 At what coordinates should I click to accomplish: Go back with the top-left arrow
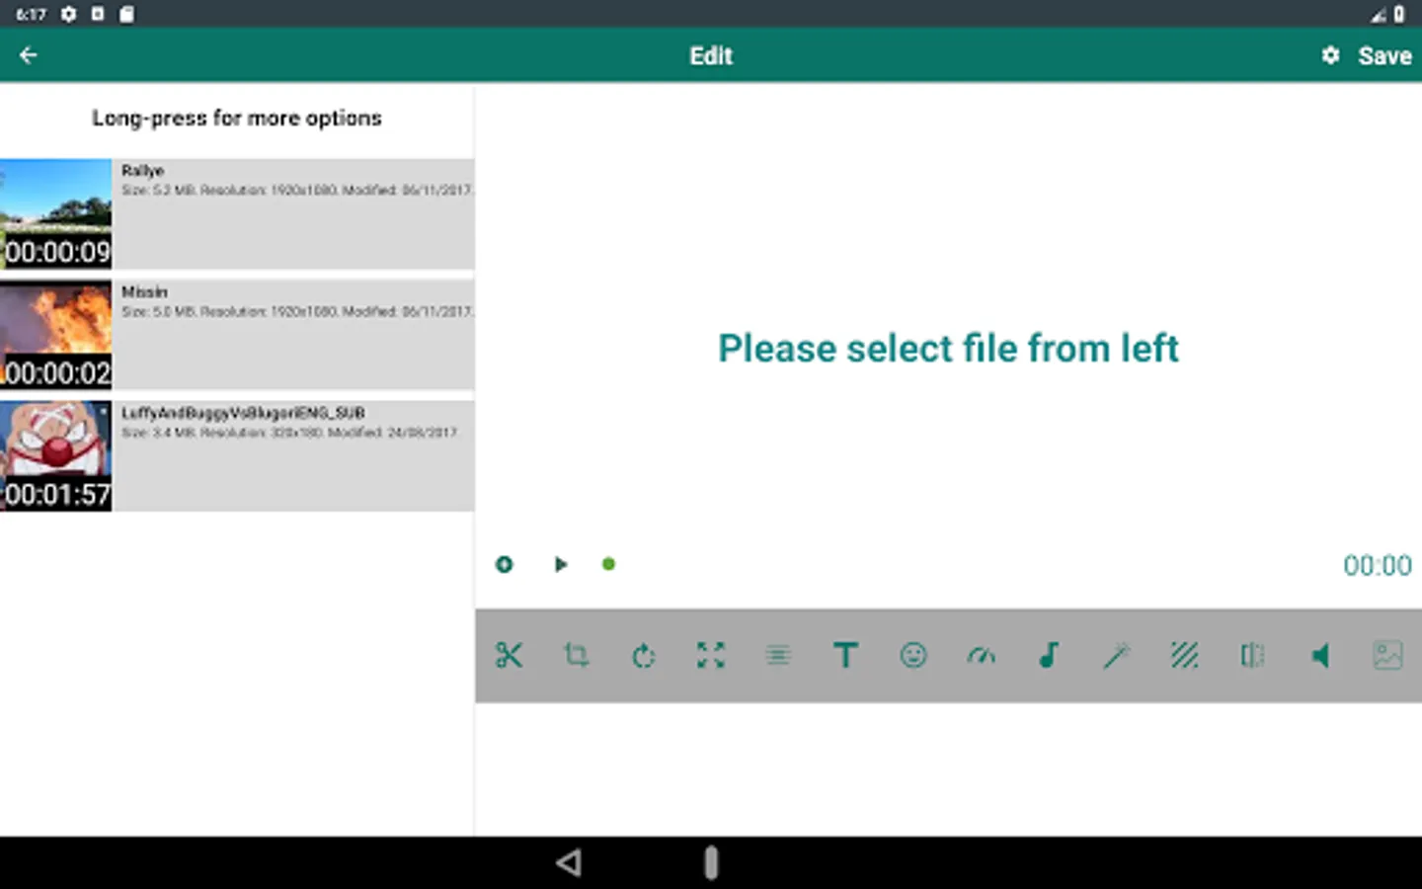(29, 55)
